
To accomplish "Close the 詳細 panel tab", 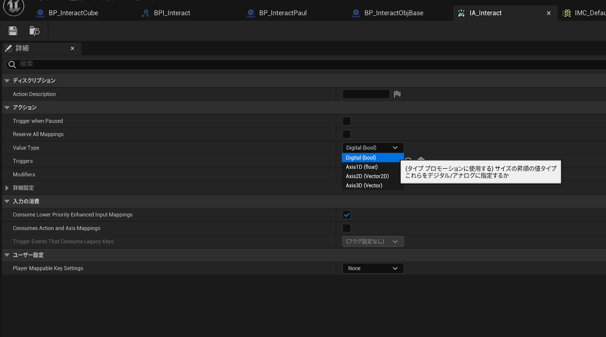I will click(72, 49).
